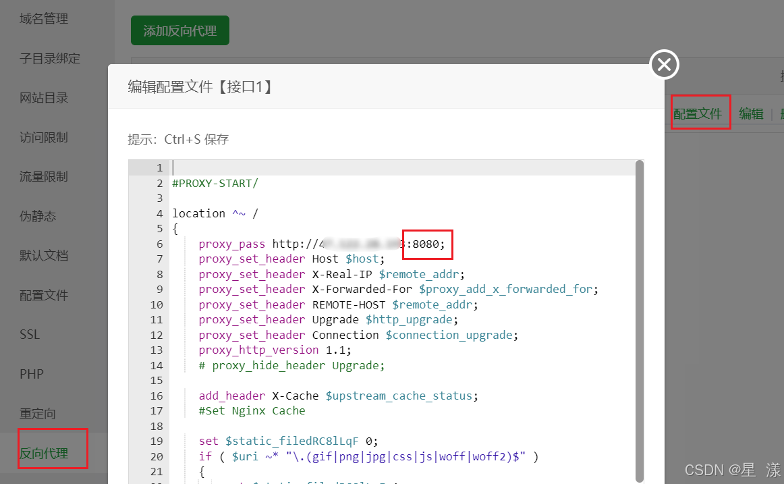The image size is (784, 484).
Task: Click the 'set $static_filedRC8lLqF 0;' line
Action: [x=289, y=441]
